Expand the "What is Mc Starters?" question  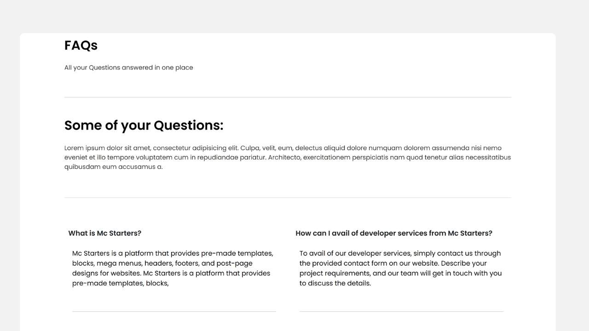(x=105, y=233)
